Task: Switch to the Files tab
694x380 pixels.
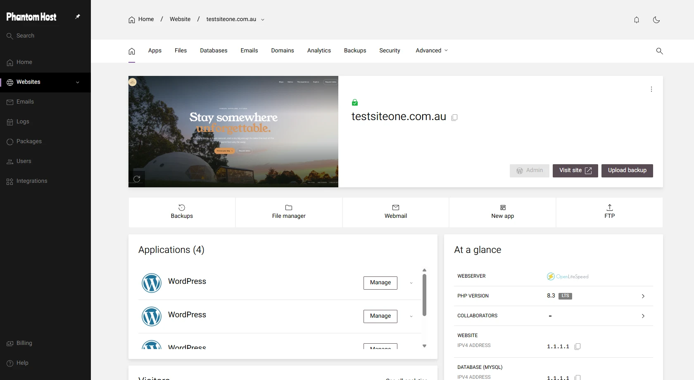Action: (181, 51)
